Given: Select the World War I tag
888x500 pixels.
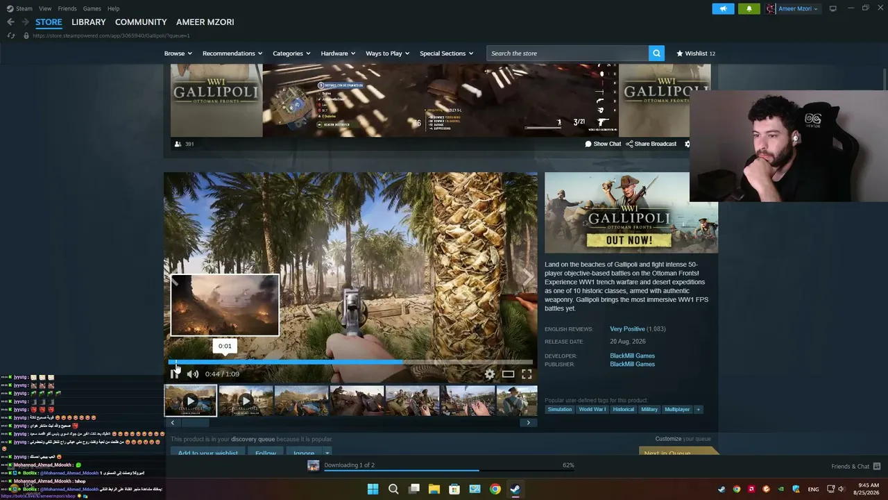Looking at the screenshot, I should (x=592, y=409).
